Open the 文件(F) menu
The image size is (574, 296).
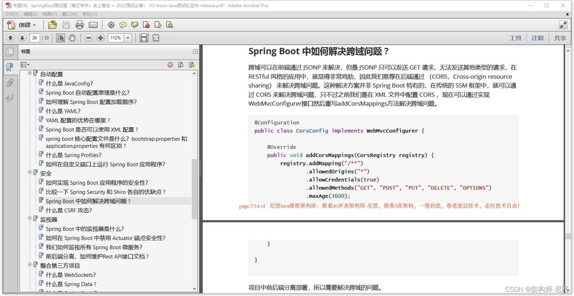pyautogui.click(x=12, y=14)
